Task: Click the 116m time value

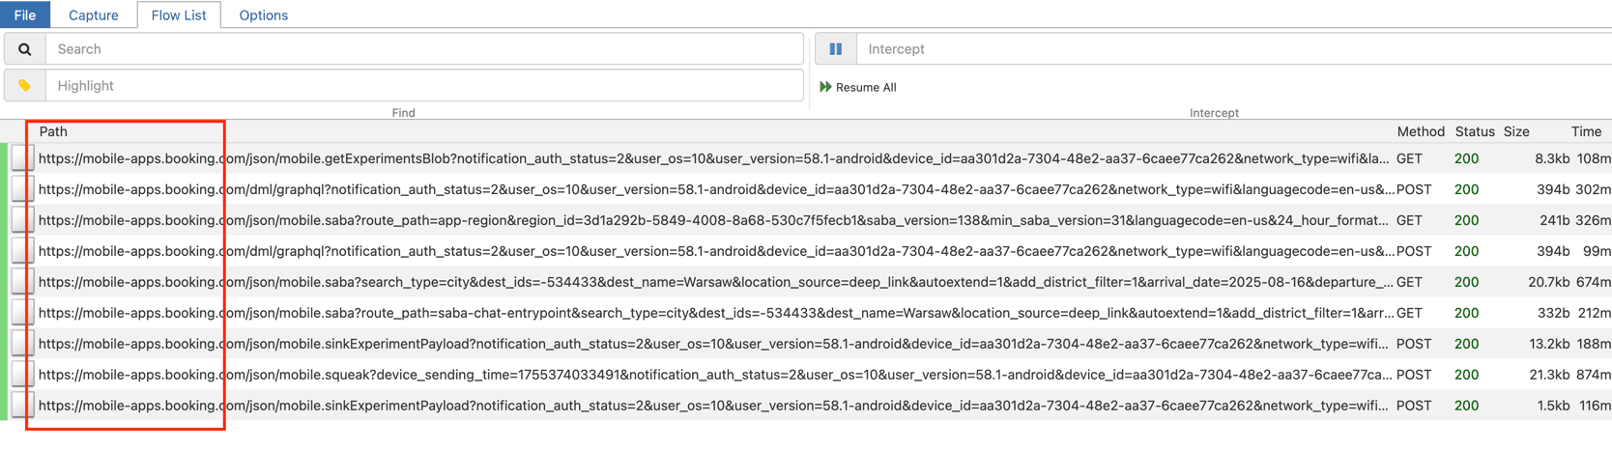Action: click(1594, 406)
